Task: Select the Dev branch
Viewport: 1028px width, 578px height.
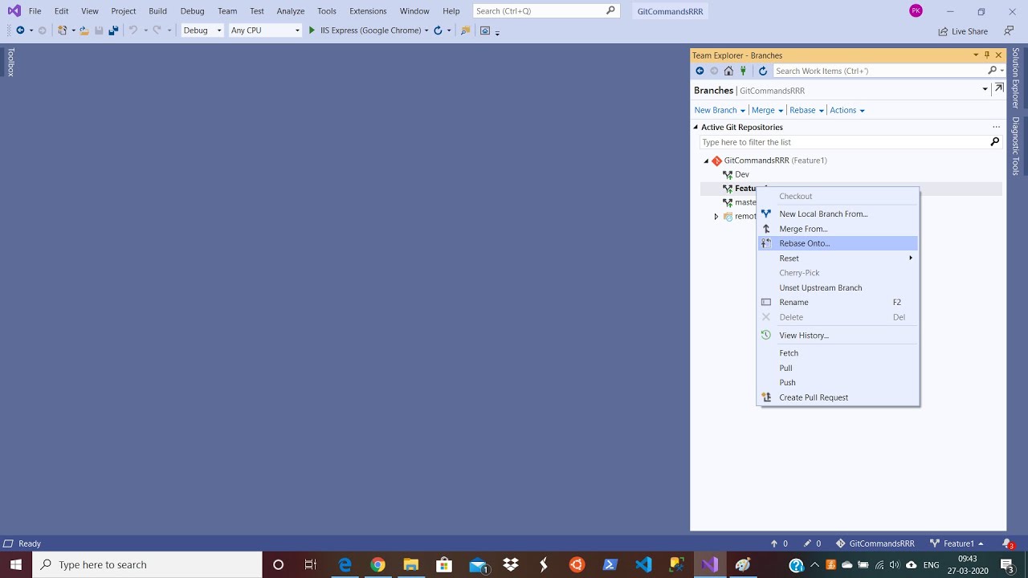Action: (742, 174)
